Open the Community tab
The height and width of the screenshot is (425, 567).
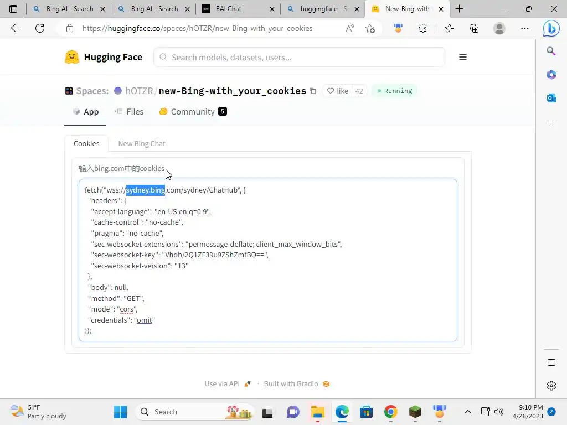(193, 112)
